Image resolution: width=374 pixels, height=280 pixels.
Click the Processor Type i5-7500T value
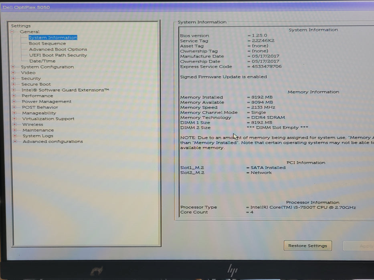tap(303, 207)
